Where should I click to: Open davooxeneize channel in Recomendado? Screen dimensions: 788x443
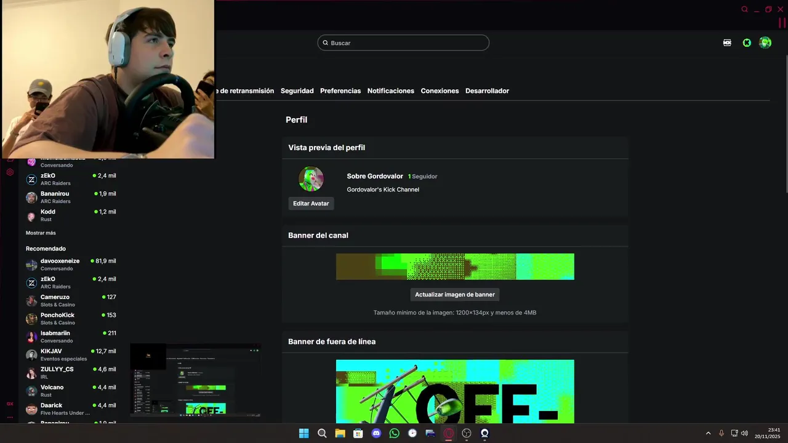point(71,265)
